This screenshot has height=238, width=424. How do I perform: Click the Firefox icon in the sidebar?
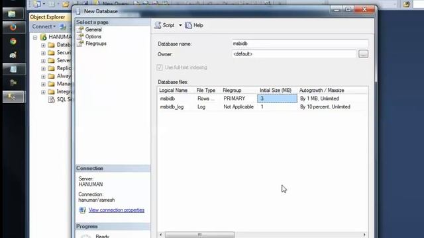(x=13, y=27)
